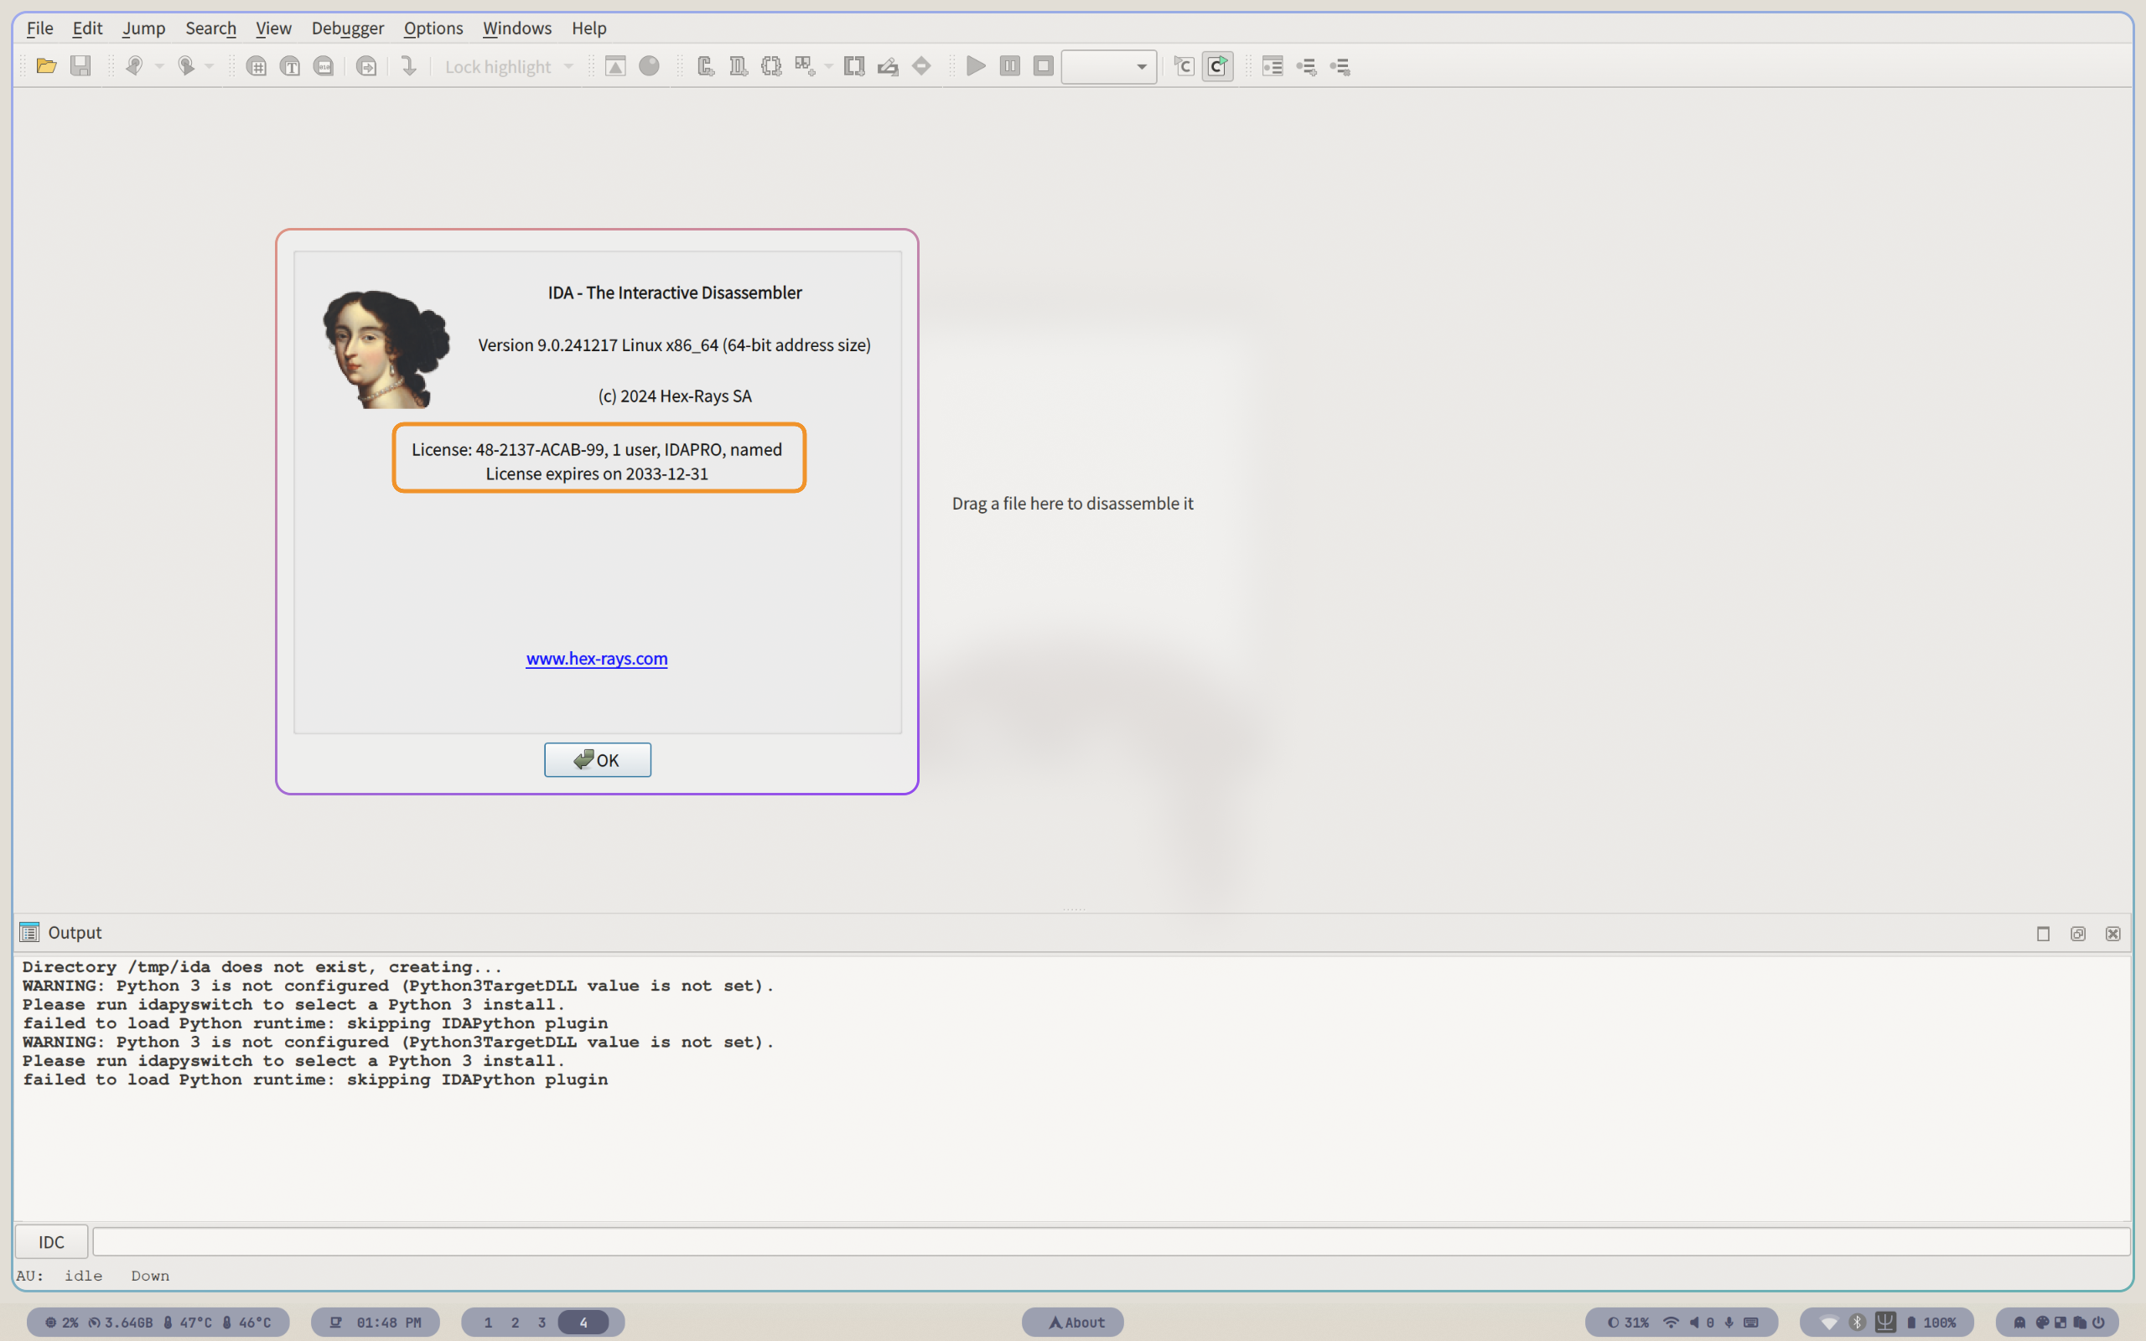Viewport: 2146px width, 1341px height.
Task: Click the Save floppy disk icon
Action: (x=80, y=65)
